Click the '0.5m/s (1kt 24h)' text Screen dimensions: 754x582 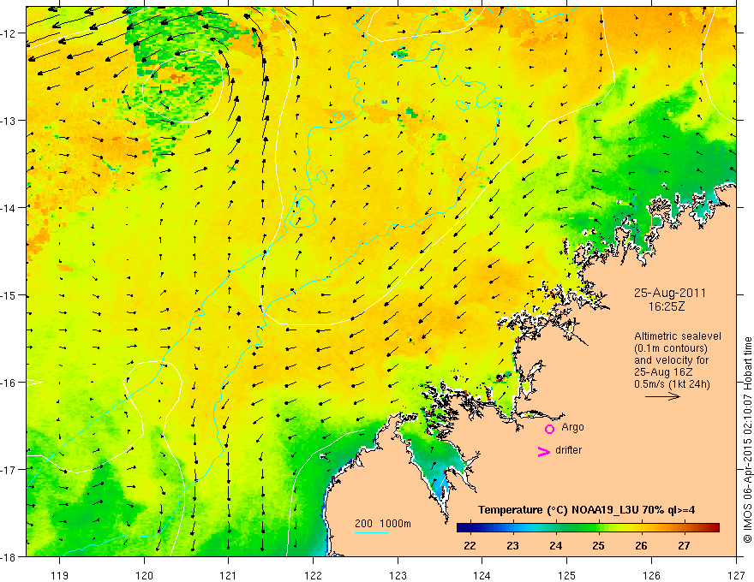point(672,384)
